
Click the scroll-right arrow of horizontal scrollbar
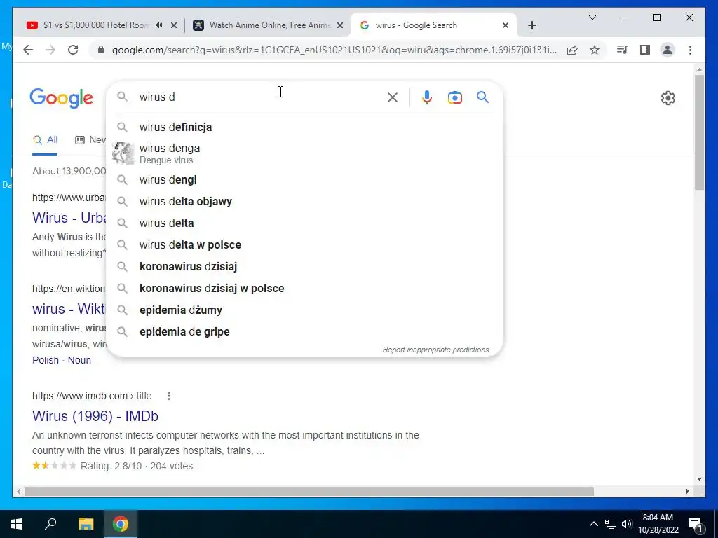coord(687,491)
